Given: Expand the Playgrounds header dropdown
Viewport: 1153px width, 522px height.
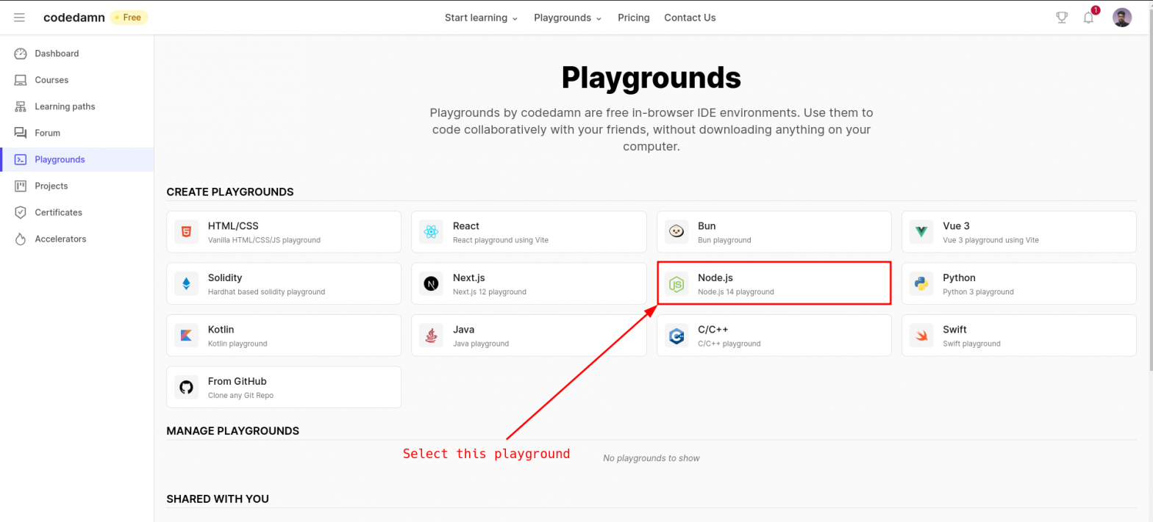Looking at the screenshot, I should 568,18.
